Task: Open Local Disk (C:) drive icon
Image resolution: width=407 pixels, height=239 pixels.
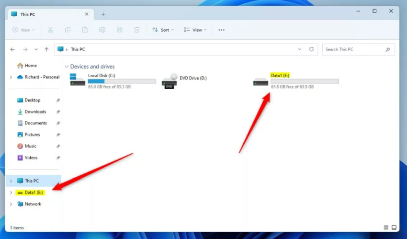Action: [x=78, y=80]
